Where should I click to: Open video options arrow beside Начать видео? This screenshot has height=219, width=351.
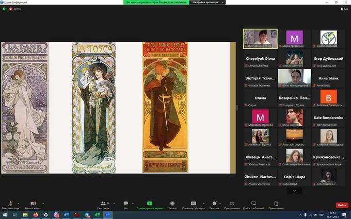click(43, 204)
